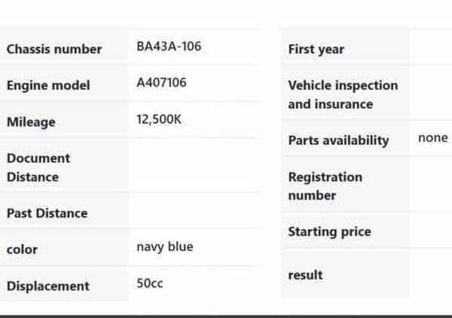Image resolution: width=452 pixels, height=318 pixels.
Task: Click the empty Document Distance value cell
Action: coord(194,166)
